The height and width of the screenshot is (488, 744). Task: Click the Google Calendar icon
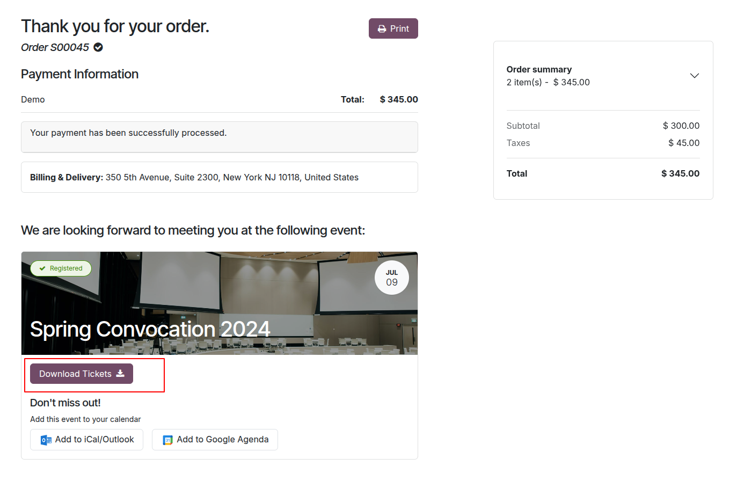[x=167, y=440]
